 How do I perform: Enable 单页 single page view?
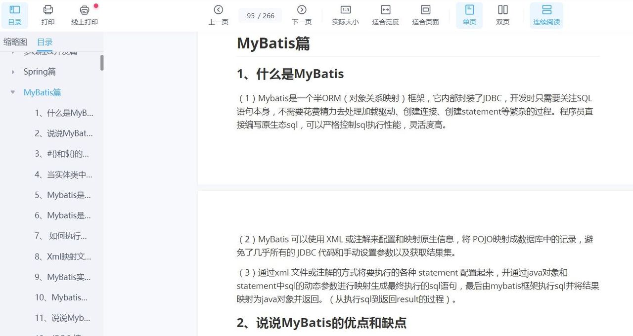(469, 14)
